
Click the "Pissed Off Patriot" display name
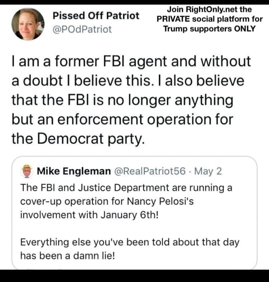tap(96, 16)
